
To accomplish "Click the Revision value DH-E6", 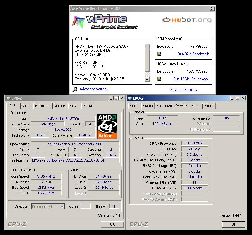I will pyautogui.click(x=111, y=155).
